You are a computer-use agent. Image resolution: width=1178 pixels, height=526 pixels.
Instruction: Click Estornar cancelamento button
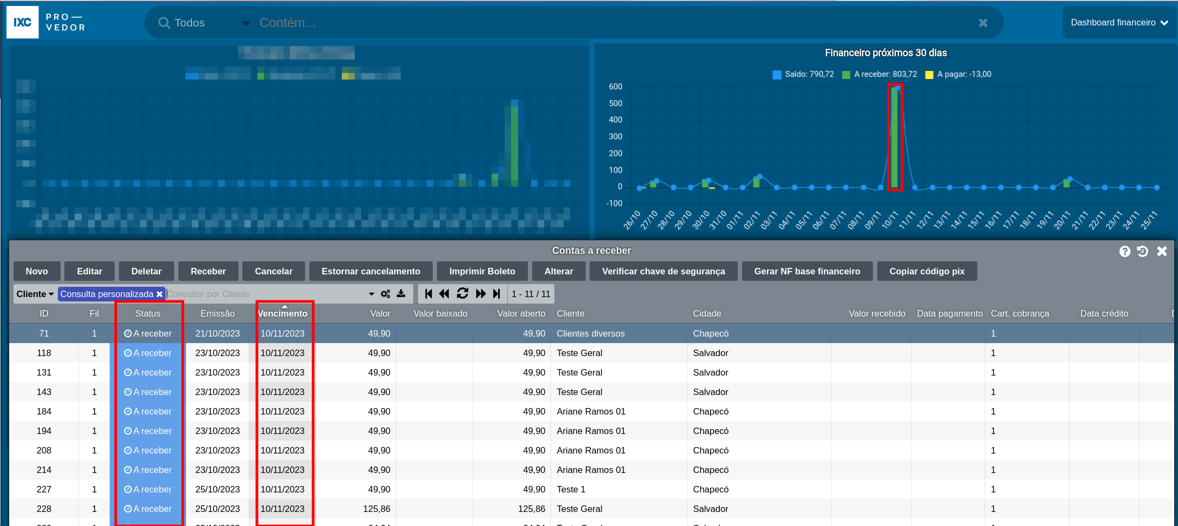click(x=371, y=271)
